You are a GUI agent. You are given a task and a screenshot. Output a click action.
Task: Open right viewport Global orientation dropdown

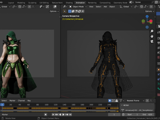click(x=126, y=7)
